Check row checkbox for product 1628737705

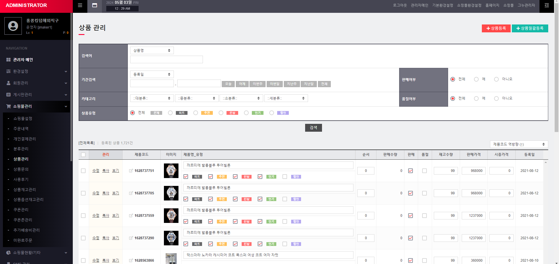pyautogui.click(x=83, y=193)
